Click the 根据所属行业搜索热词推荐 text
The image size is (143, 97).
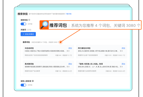pos(87,71)
